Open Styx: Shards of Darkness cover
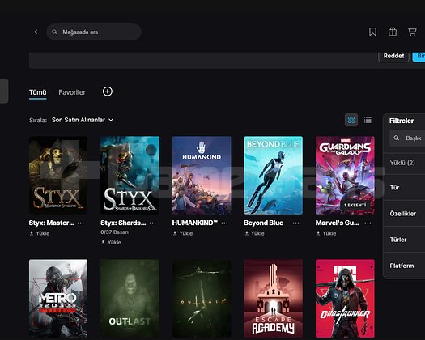 130,175
